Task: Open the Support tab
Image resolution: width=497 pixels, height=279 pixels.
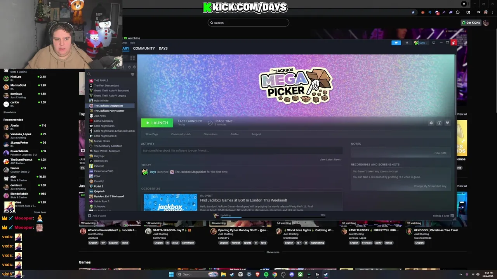Action: (256, 134)
